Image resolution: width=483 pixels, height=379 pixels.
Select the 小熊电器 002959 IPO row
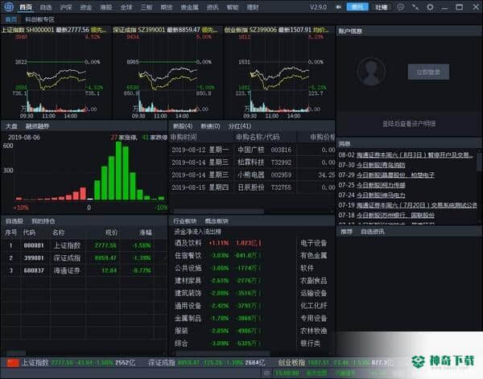pos(252,175)
